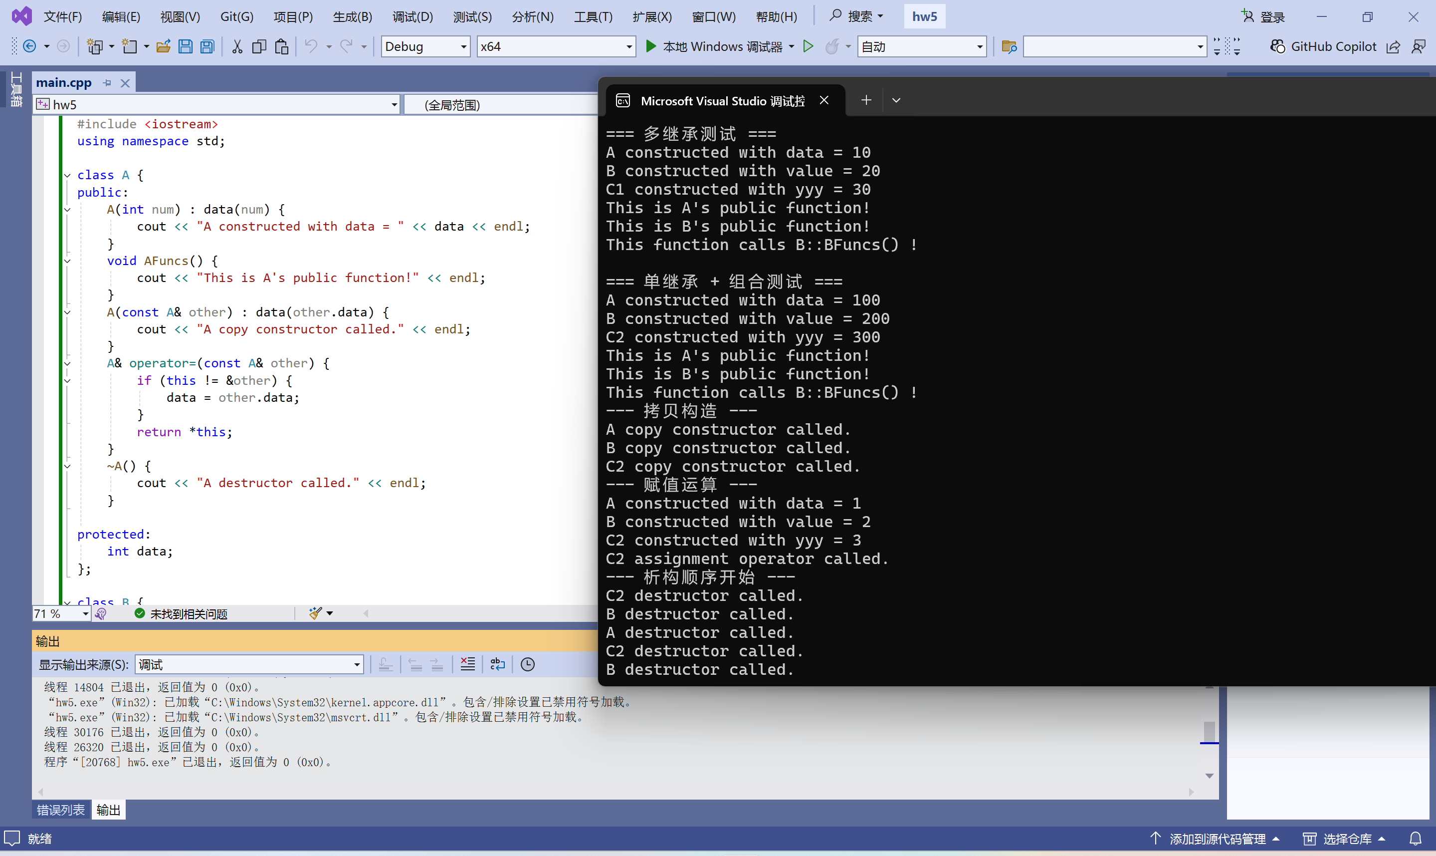The width and height of the screenshot is (1436, 856).
Task: Expand the x64 platform dropdown
Action: tap(628, 47)
